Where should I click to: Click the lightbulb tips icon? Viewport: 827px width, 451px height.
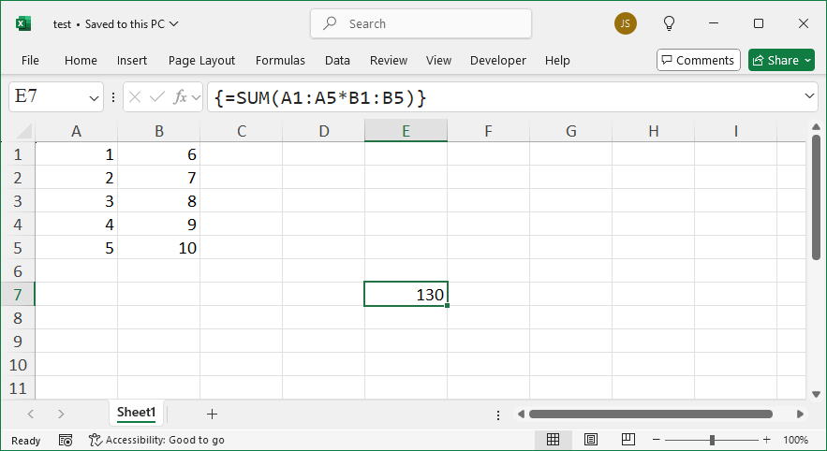pyautogui.click(x=669, y=23)
